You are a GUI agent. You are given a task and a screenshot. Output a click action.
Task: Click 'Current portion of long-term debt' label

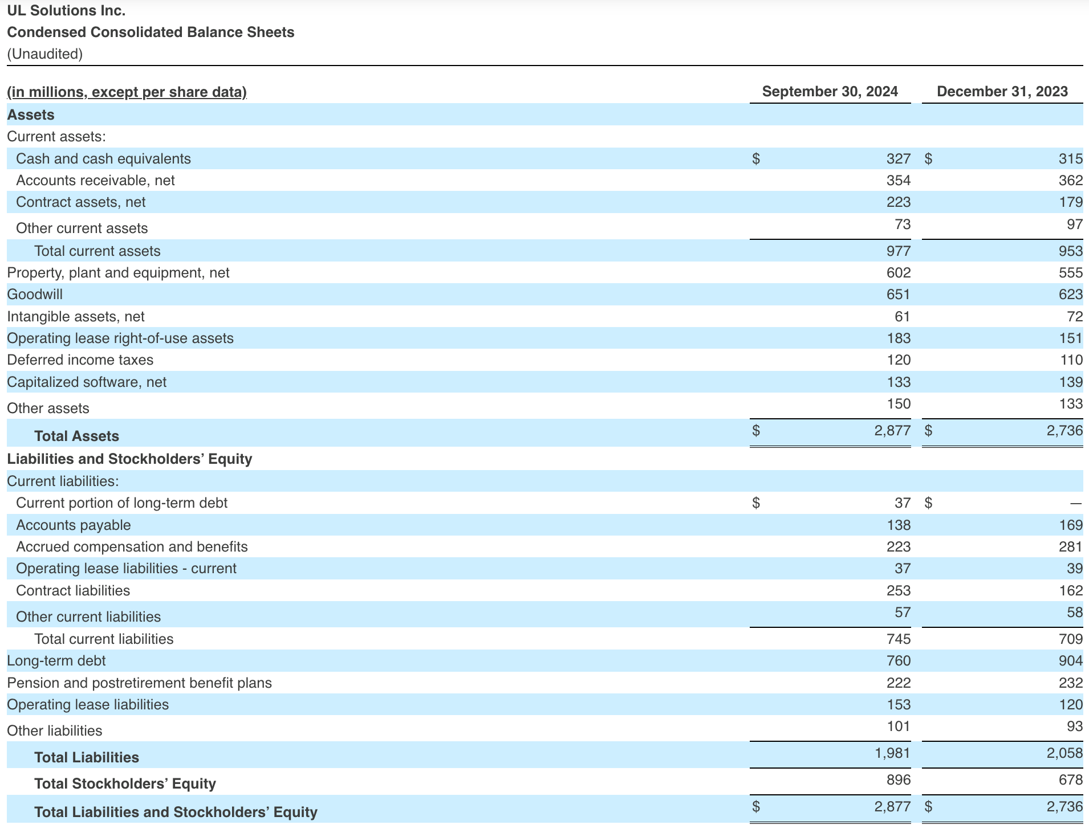pyautogui.click(x=121, y=503)
